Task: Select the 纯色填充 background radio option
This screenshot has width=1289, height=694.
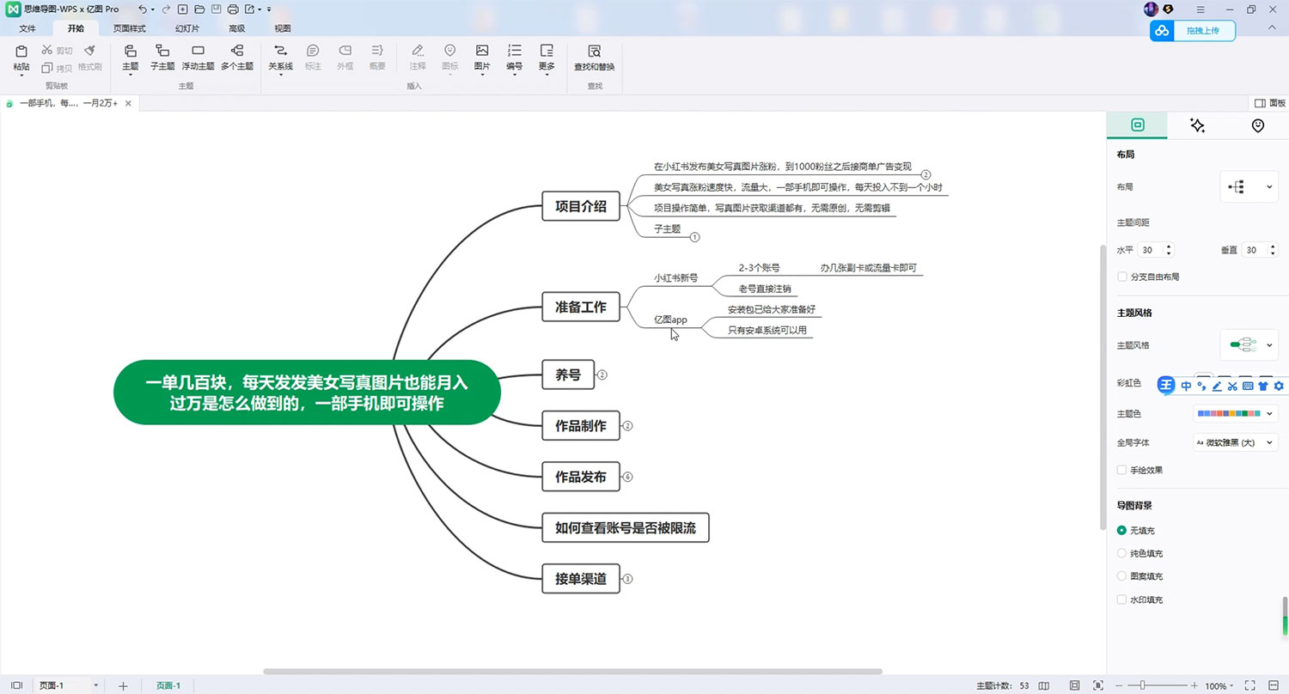Action: tap(1122, 554)
